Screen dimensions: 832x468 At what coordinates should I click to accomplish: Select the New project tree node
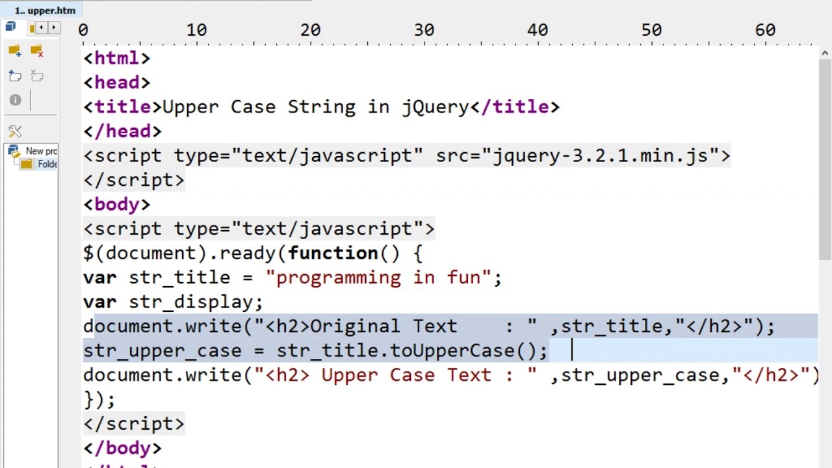[x=33, y=151]
